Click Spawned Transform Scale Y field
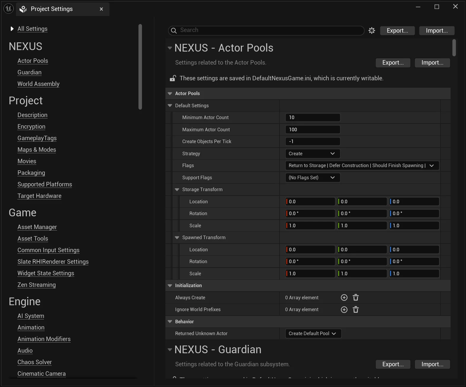Viewport: 466px width, 387px height. tap(362, 274)
